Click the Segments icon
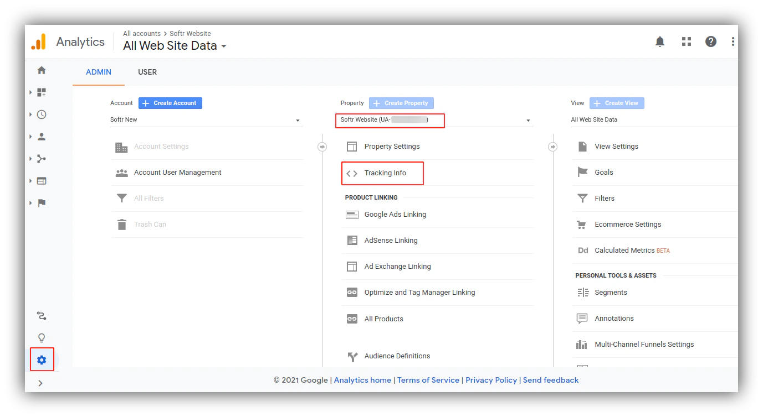This screenshot has width=763, height=417. (583, 293)
